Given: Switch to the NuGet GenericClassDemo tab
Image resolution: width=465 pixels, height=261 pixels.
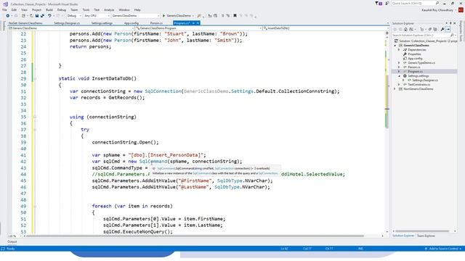Looking at the screenshot, I should pos(25,23).
